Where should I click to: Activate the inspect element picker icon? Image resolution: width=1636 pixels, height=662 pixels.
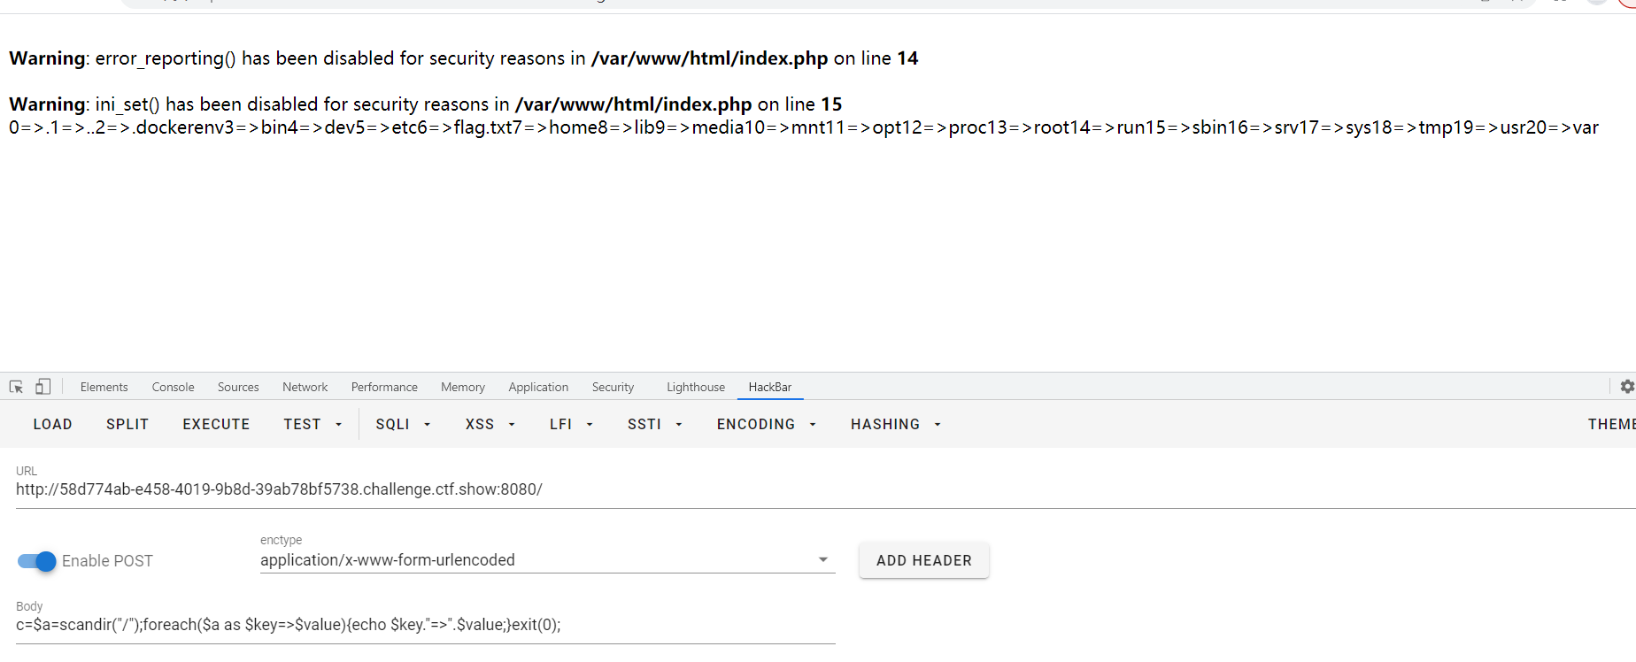16,387
